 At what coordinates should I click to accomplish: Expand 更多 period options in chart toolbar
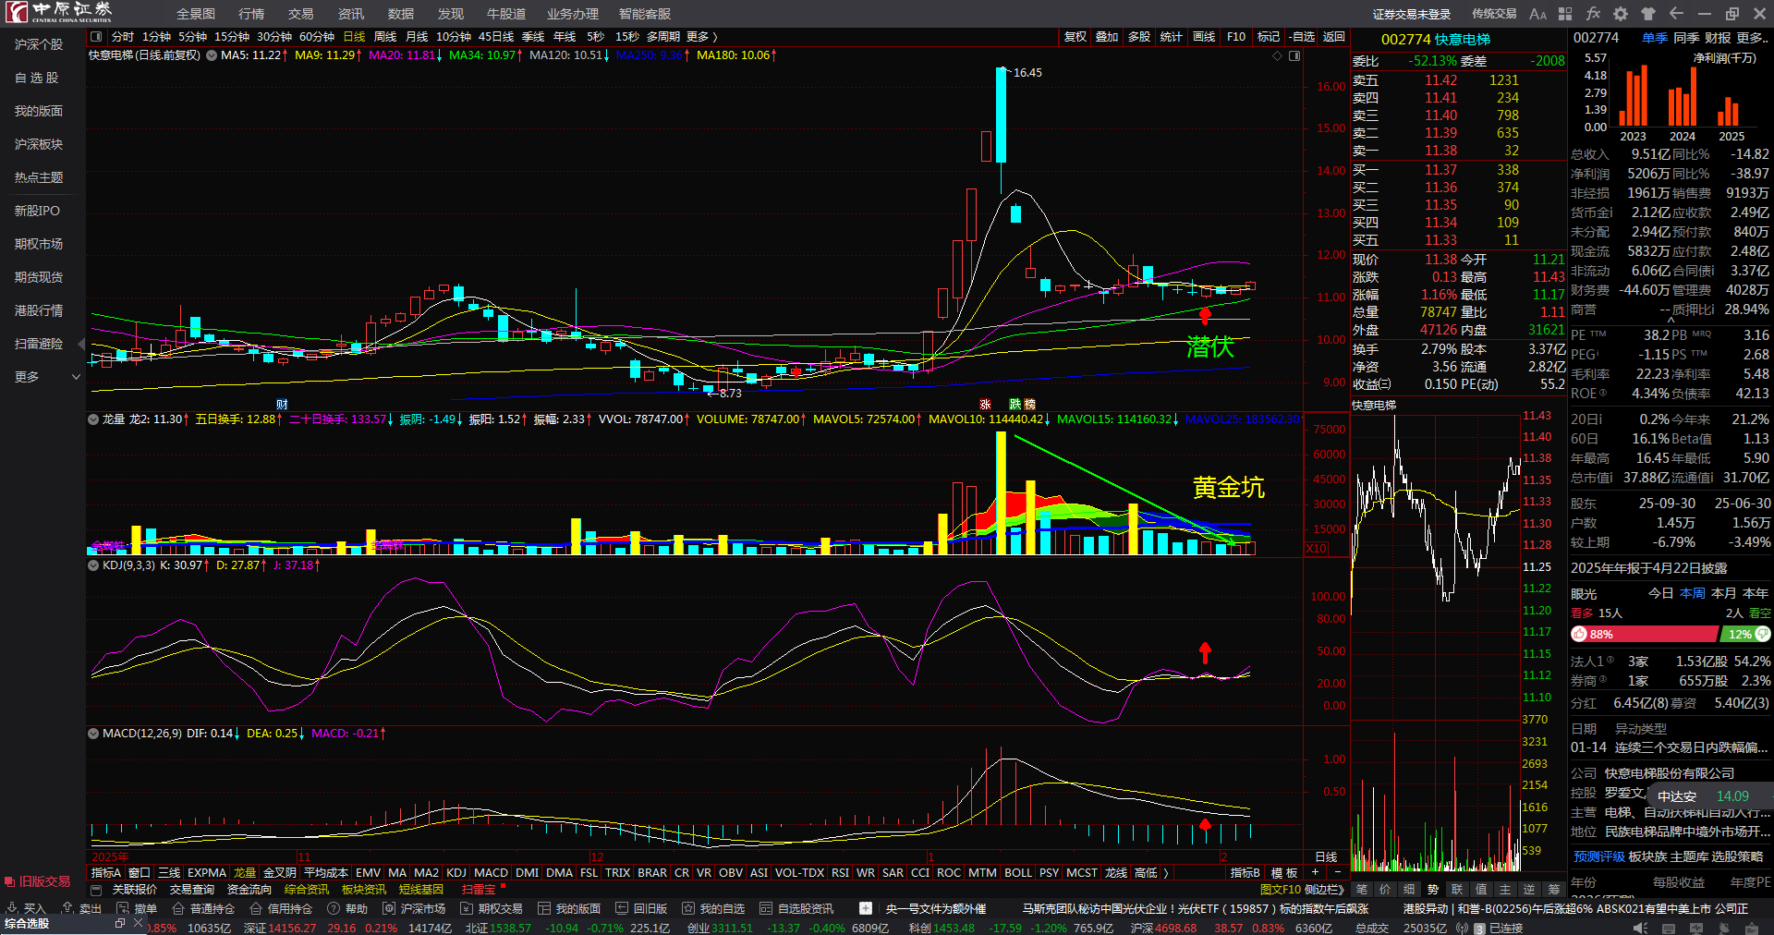pos(701,37)
